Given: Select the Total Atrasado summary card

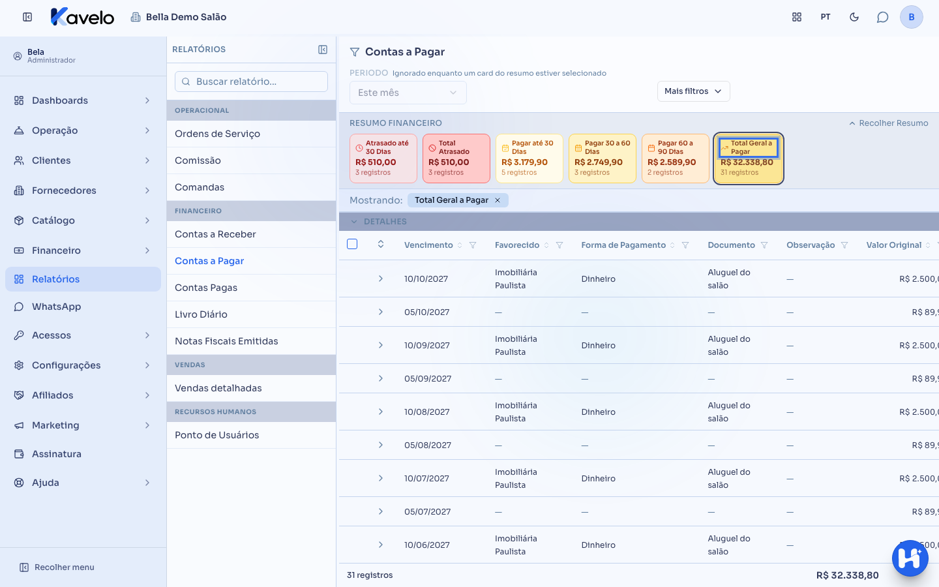Looking at the screenshot, I should point(456,158).
